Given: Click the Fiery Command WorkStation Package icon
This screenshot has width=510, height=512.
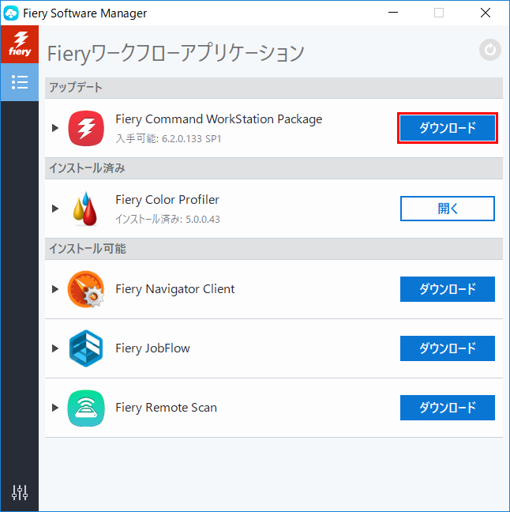Looking at the screenshot, I should point(86,128).
